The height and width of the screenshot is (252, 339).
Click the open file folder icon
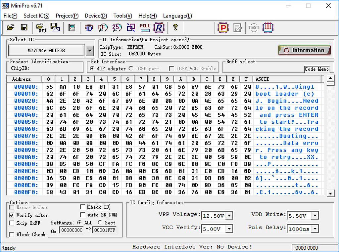[x=10, y=27]
